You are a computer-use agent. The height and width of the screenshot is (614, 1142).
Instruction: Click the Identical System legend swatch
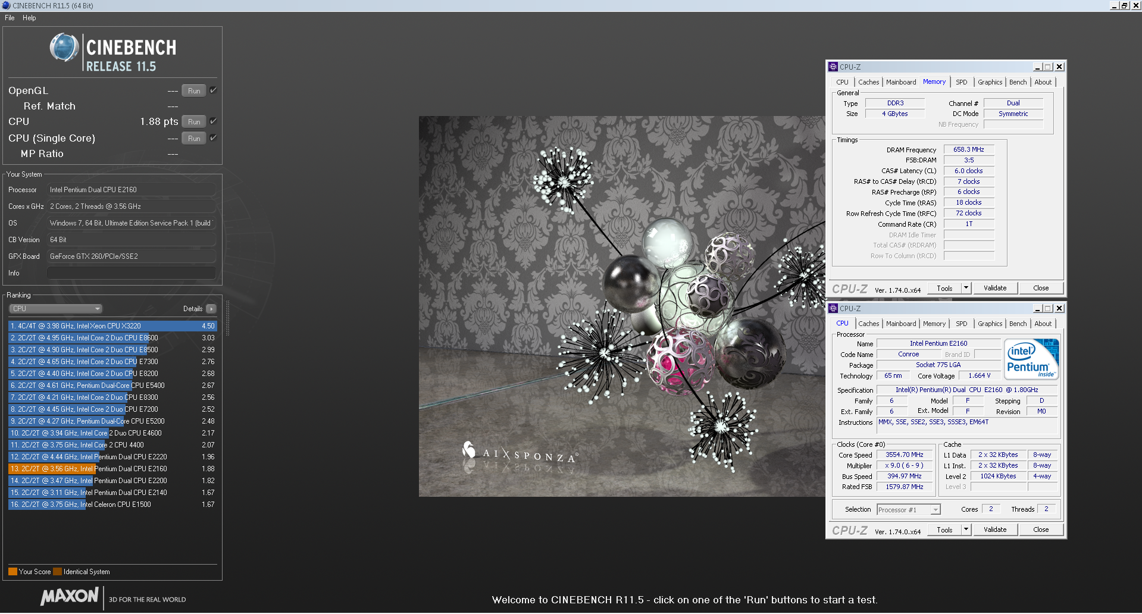click(57, 572)
